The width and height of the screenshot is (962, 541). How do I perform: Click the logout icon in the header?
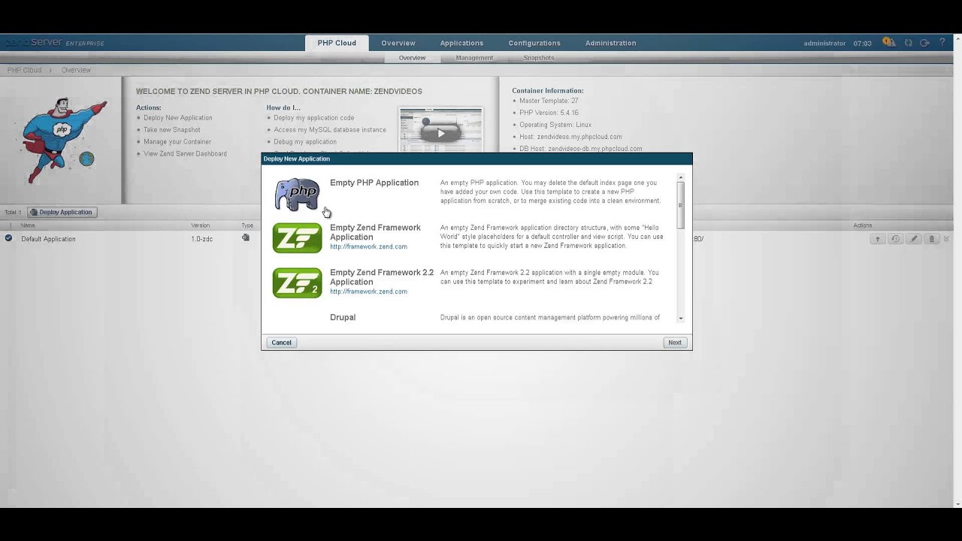click(x=925, y=43)
